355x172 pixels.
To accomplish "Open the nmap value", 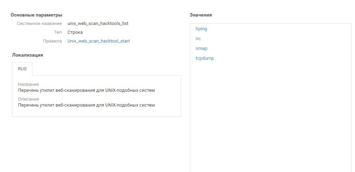I will pyautogui.click(x=202, y=49).
